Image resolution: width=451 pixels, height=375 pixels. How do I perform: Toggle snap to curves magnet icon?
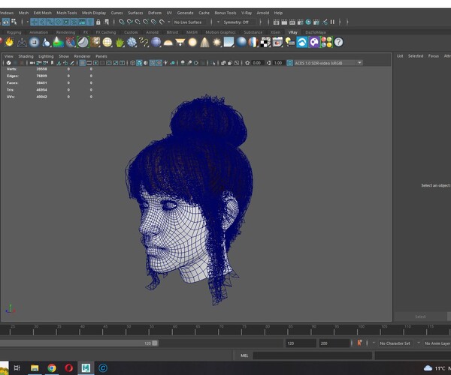(x=129, y=22)
